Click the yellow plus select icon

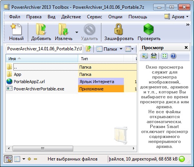(x=29, y=159)
